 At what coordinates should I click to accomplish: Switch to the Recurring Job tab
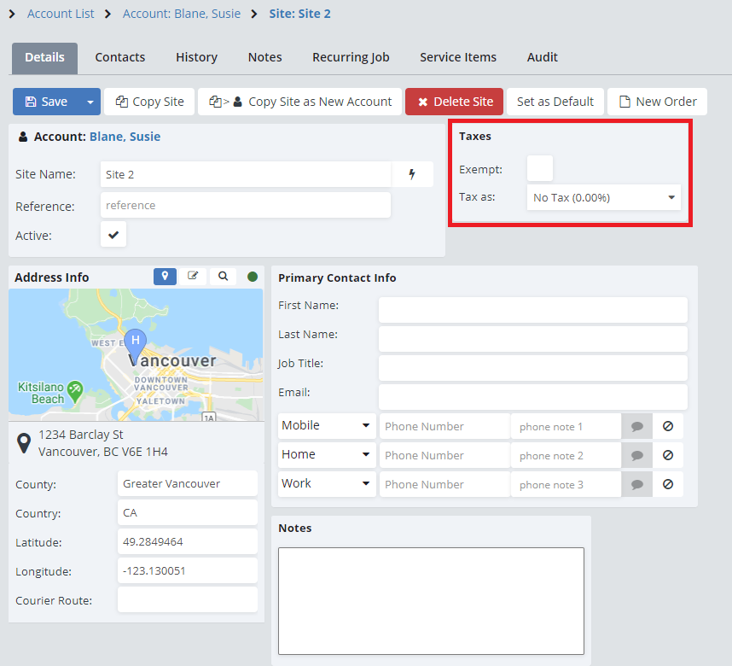[351, 57]
